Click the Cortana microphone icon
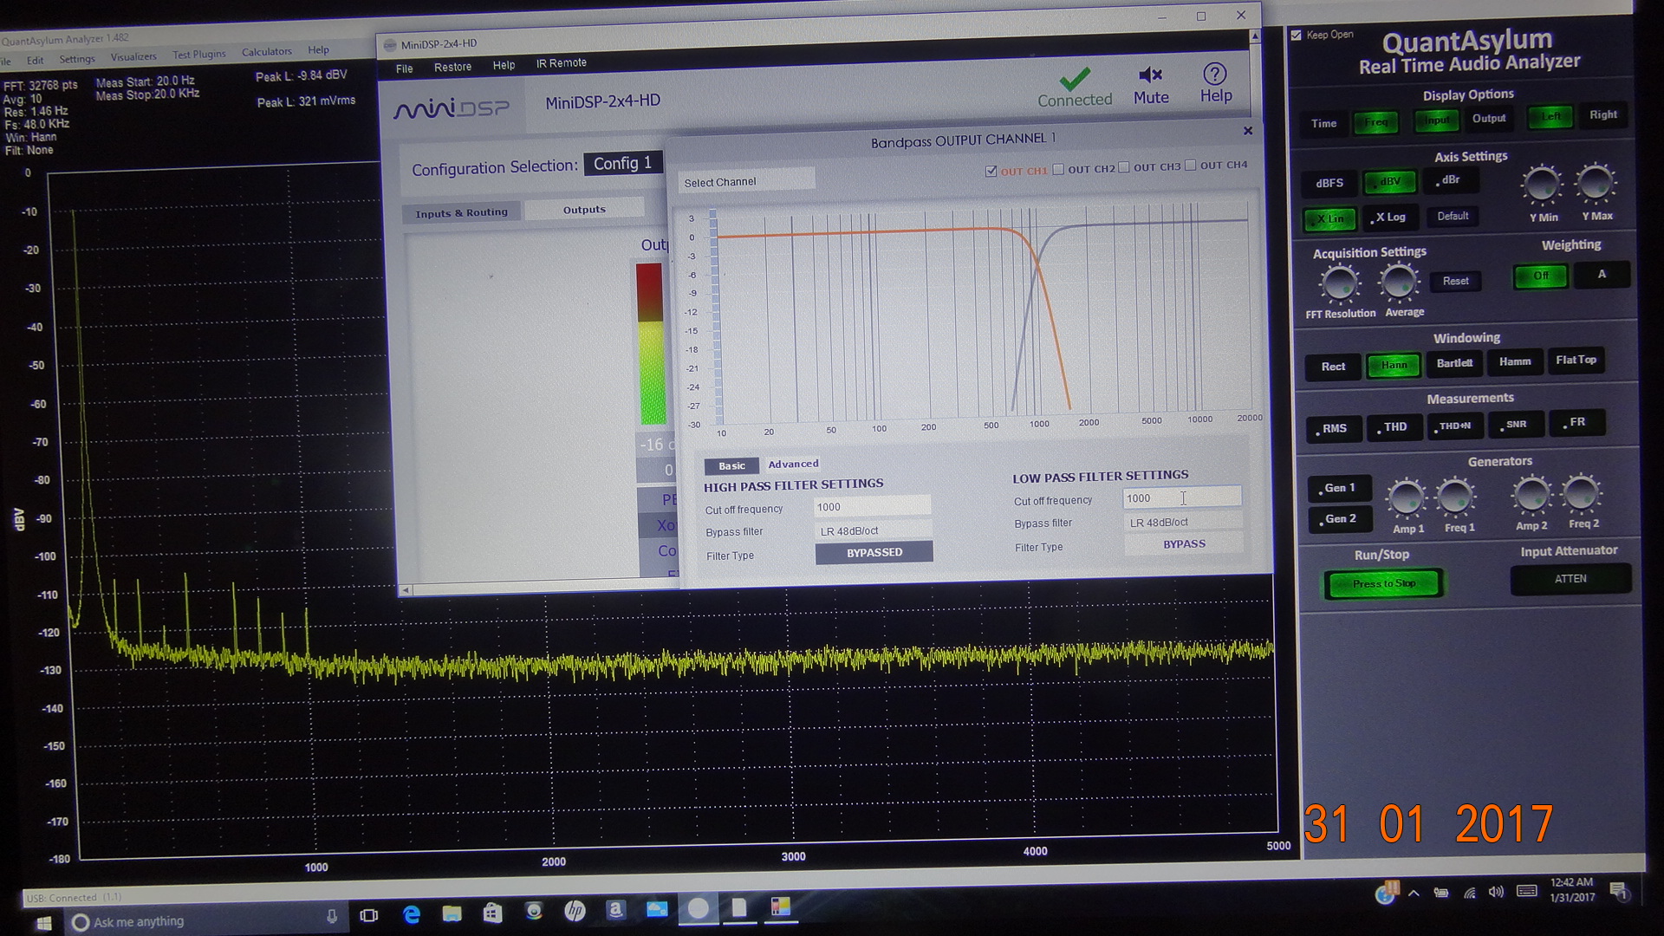1664x936 pixels. (331, 917)
